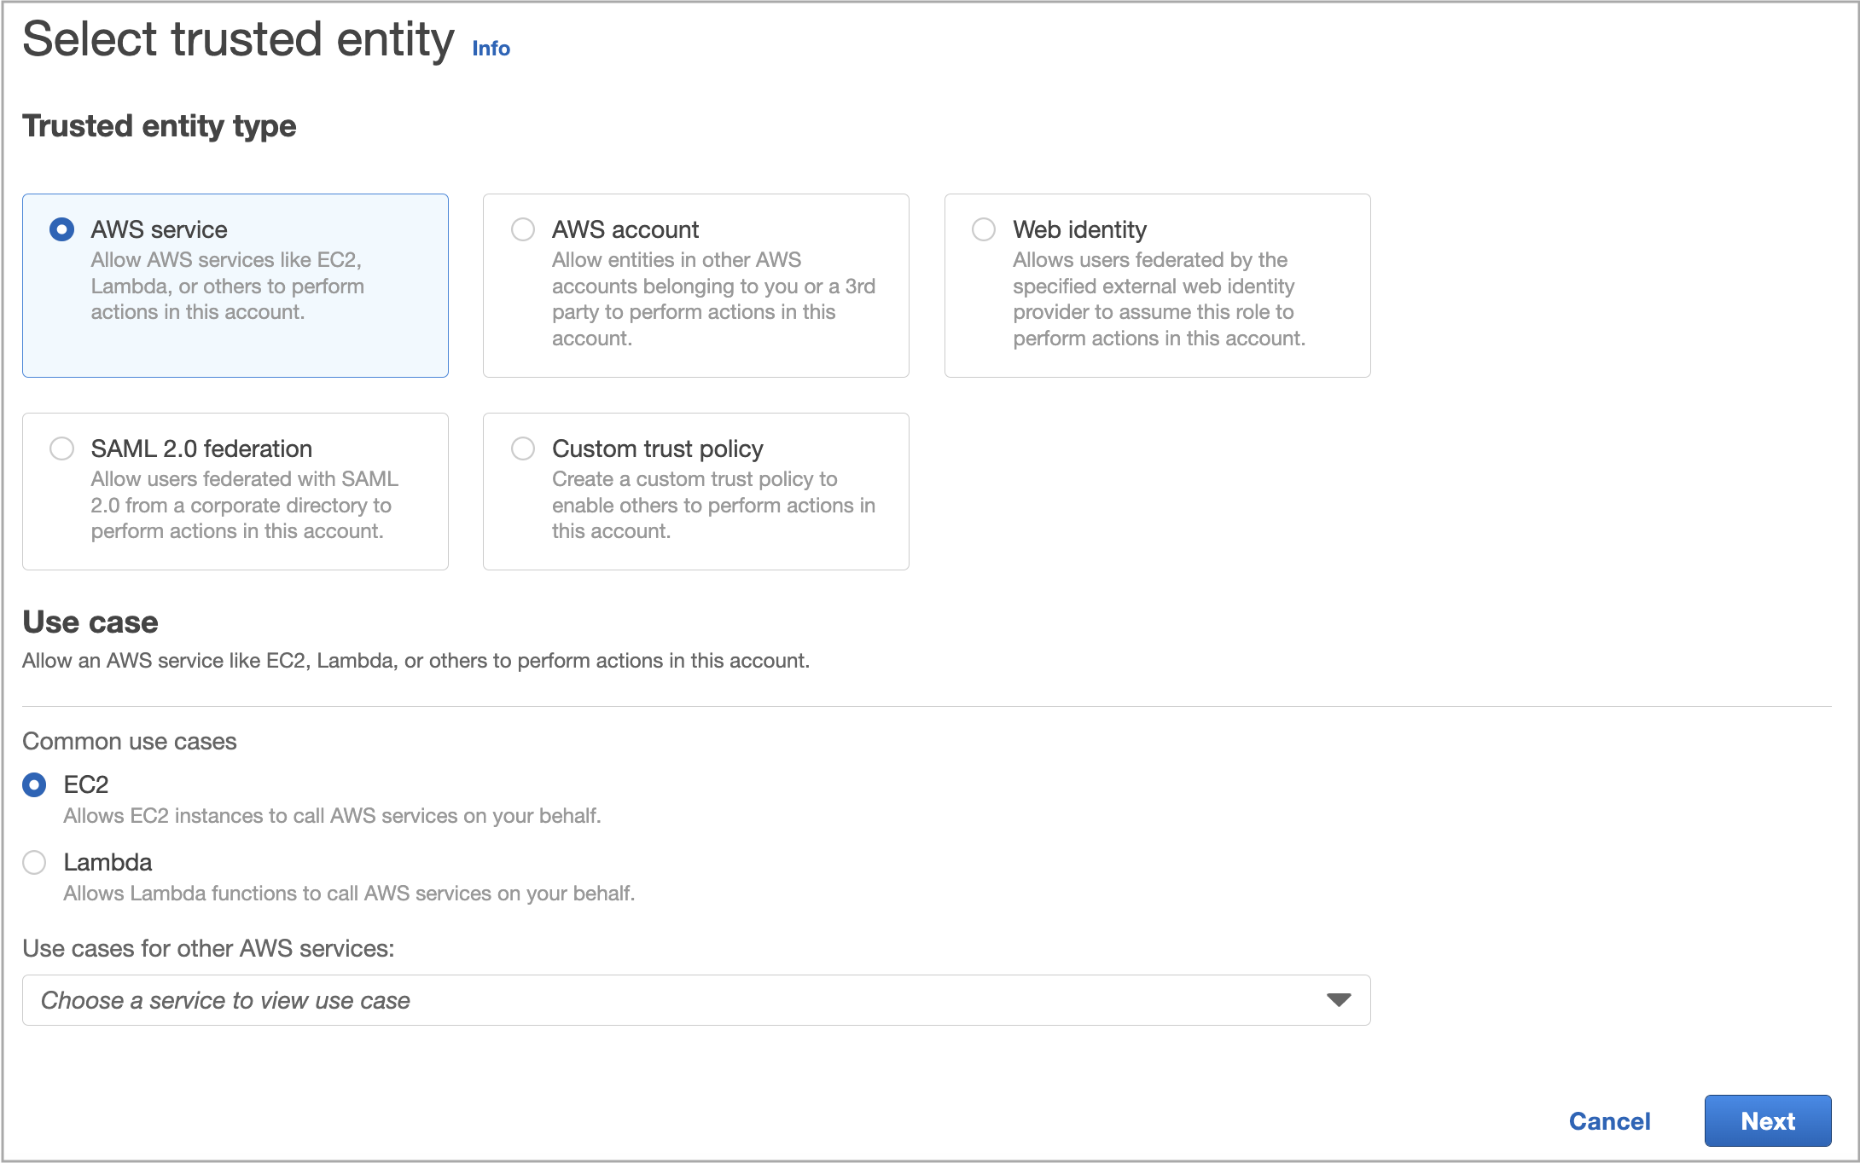Screen dimensions: 1860x1163
Task: Select the Lambda common use case
Action: pyautogui.click(x=34, y=863)
